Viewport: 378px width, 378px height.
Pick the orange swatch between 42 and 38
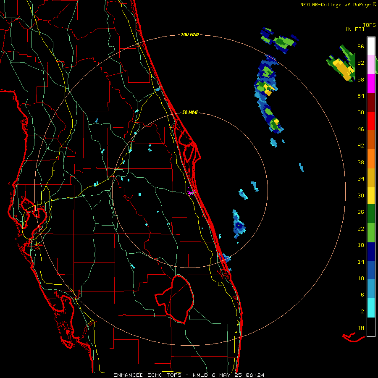pos(371,159)
